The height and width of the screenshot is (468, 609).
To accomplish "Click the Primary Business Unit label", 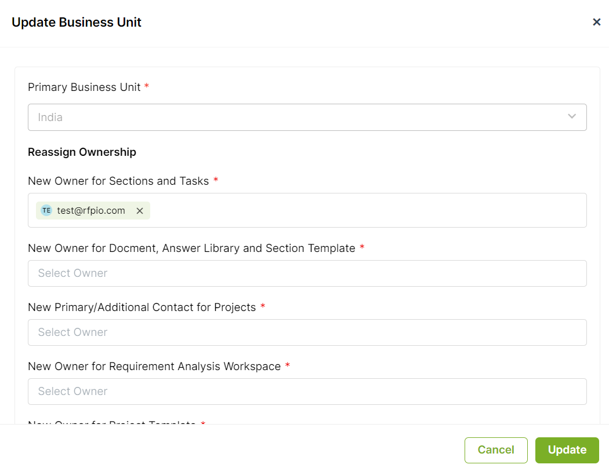I will click(x=84, y=87).
